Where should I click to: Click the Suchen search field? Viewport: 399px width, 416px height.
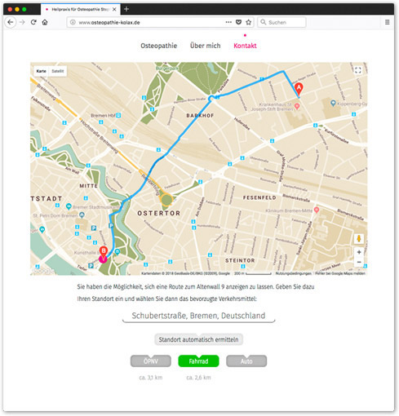coord(282,22)
